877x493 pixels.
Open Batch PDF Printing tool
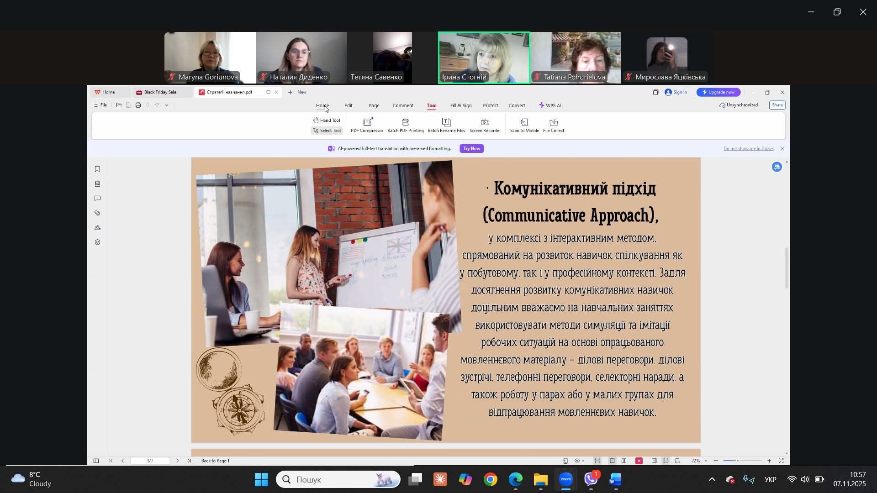[x=405, y=125]
